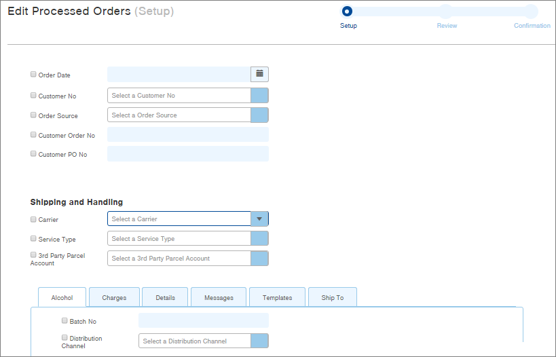Viewport: 556px width, 357px height.
Task: Tick the Customer No checkbox
Action: pos(33,96)
